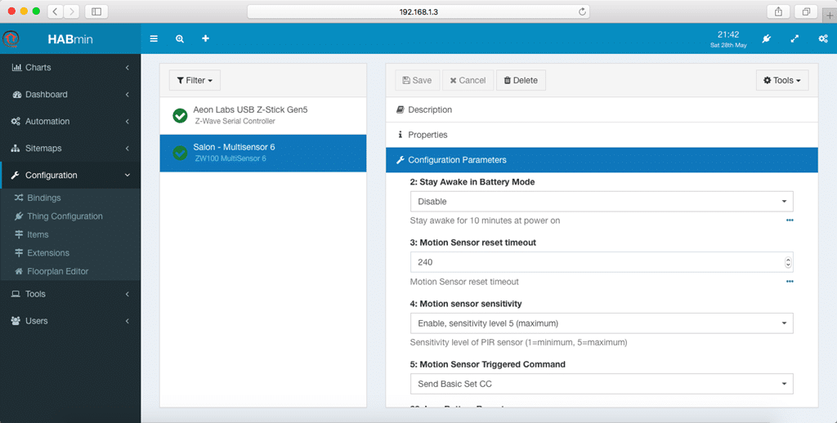This screenshot has height=423, width=837.
Task: Open the Motion sensor sensitivity select
Action: (602, 323)
